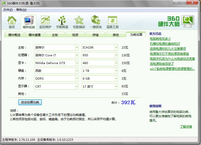Switch to the 主板 tab
Viewport: 201px width, 145px height.
point(55,35)
